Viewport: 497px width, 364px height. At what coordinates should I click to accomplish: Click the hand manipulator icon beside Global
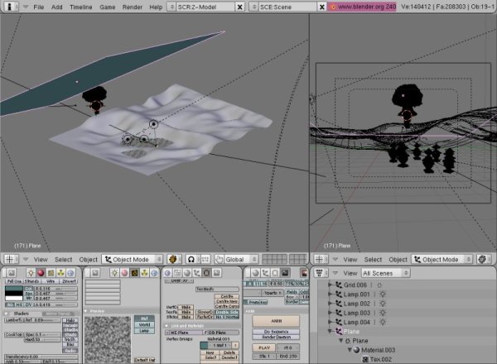[219, 259]
